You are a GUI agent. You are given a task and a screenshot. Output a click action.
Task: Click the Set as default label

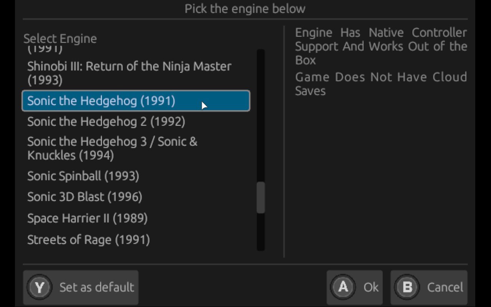click(97, 287)
